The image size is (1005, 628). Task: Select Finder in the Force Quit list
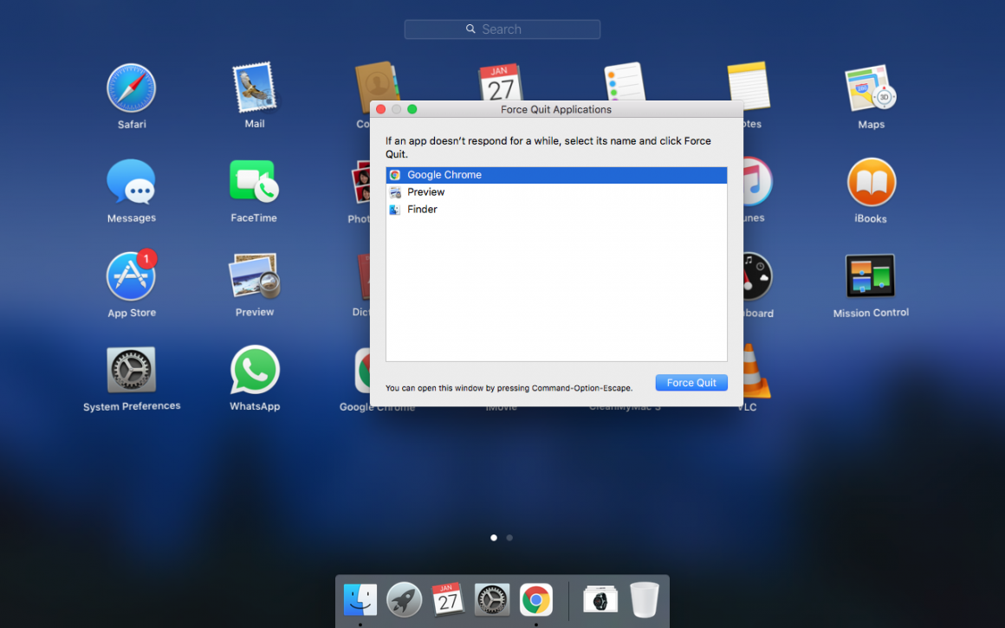(x=421, y=209)
